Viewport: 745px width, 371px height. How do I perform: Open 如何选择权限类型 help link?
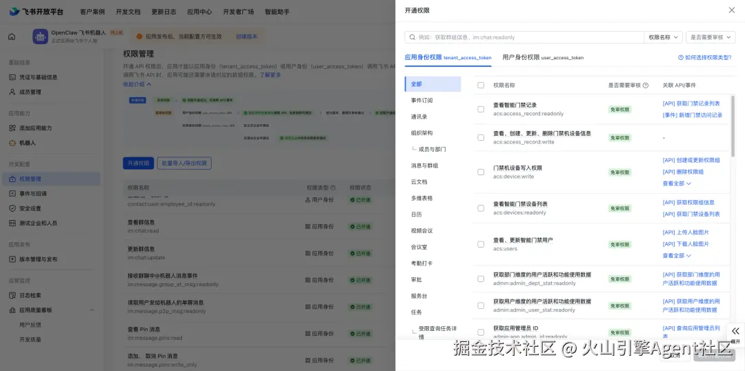coord(704,57)
